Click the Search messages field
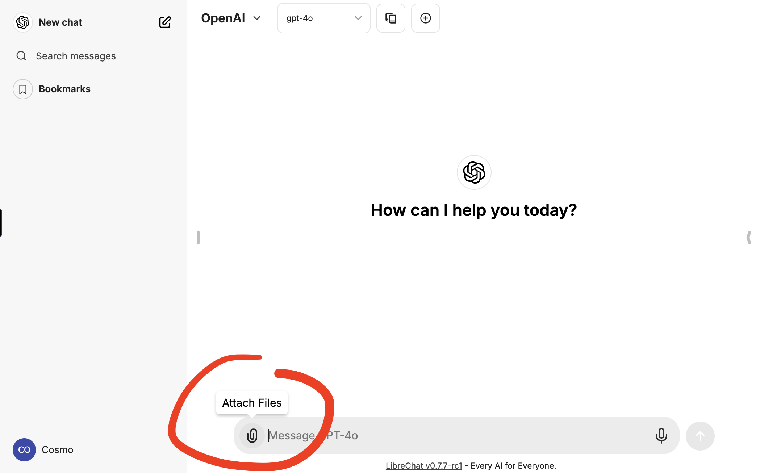The image size is (760, 473). [x=76, y=56]
